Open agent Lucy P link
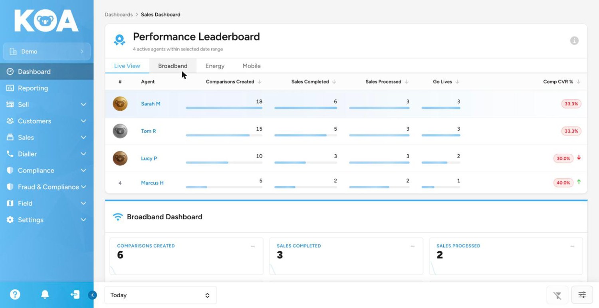599x308 pixels. 149,158
